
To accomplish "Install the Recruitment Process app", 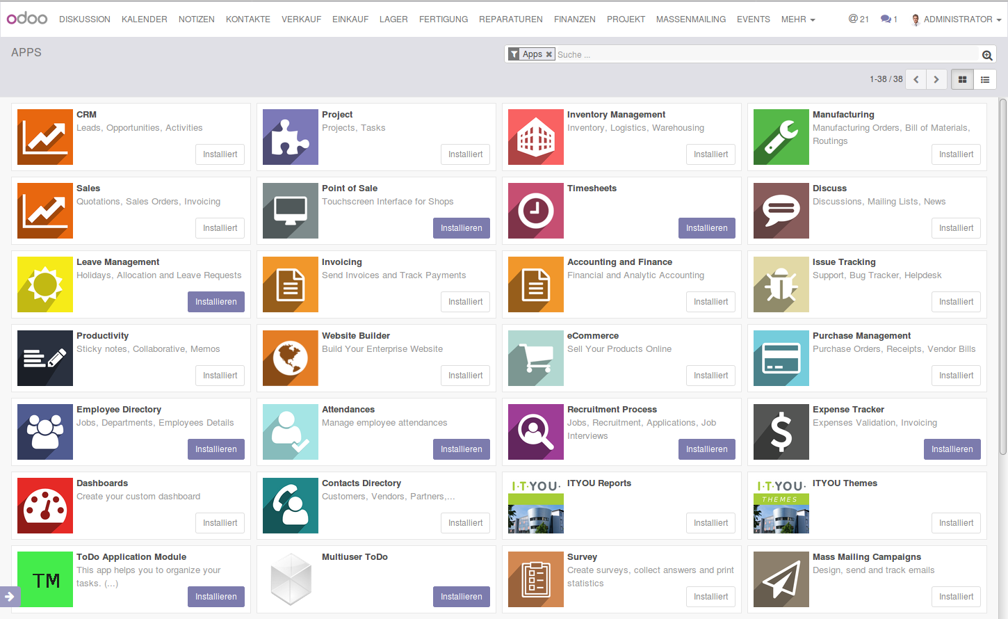I will click(x=707, y=449).
